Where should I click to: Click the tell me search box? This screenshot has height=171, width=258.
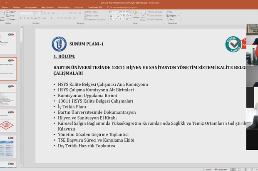(x=123, y=7)
